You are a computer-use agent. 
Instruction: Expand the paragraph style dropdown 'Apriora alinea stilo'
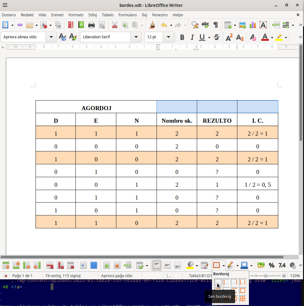[51, 37]
